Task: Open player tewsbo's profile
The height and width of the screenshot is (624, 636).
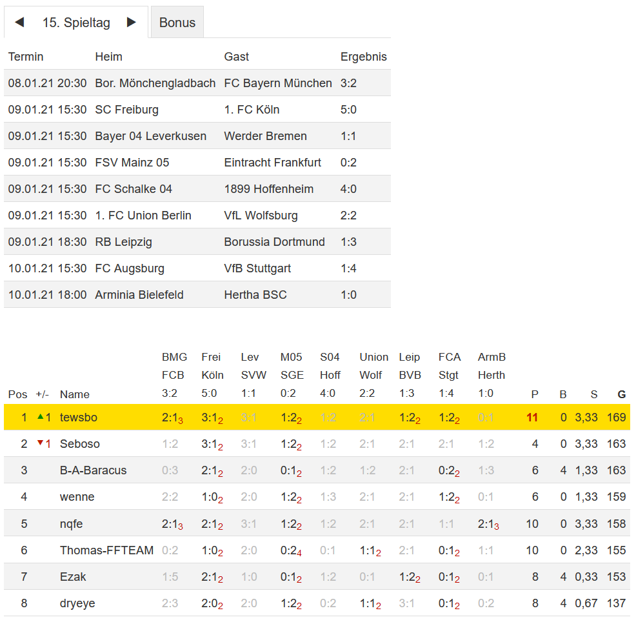Action: click(78, 418)
